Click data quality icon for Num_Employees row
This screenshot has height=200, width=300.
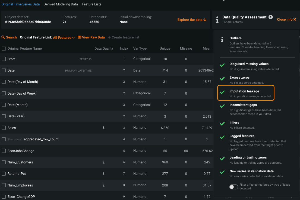pos(104,185)
